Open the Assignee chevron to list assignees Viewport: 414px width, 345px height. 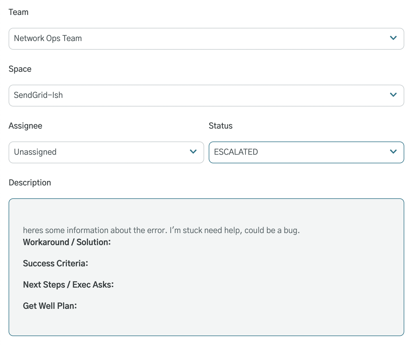tap(193, 152)
